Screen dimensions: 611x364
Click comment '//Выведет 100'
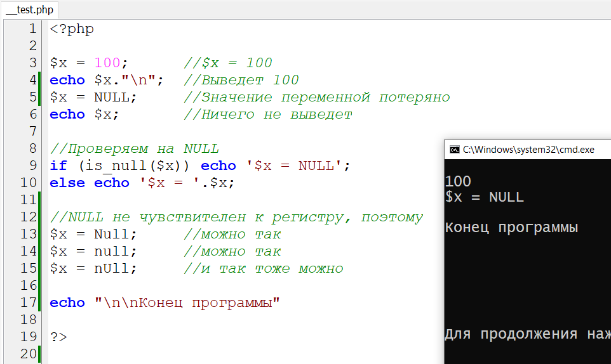click(241, 80)
